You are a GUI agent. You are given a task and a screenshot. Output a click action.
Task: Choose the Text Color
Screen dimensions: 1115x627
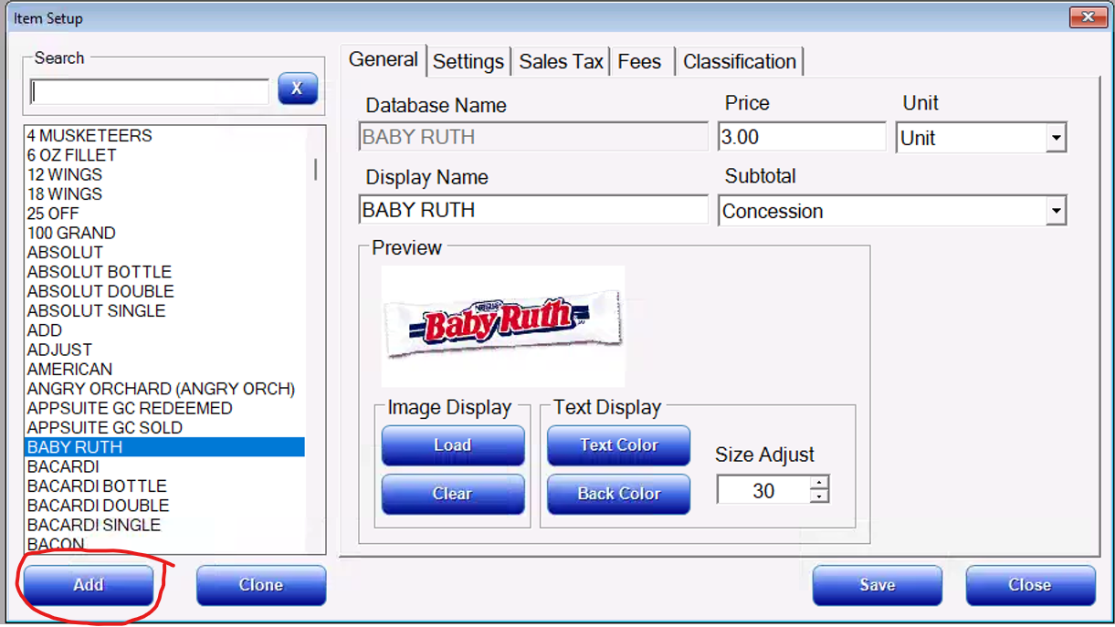coord(619,445)
